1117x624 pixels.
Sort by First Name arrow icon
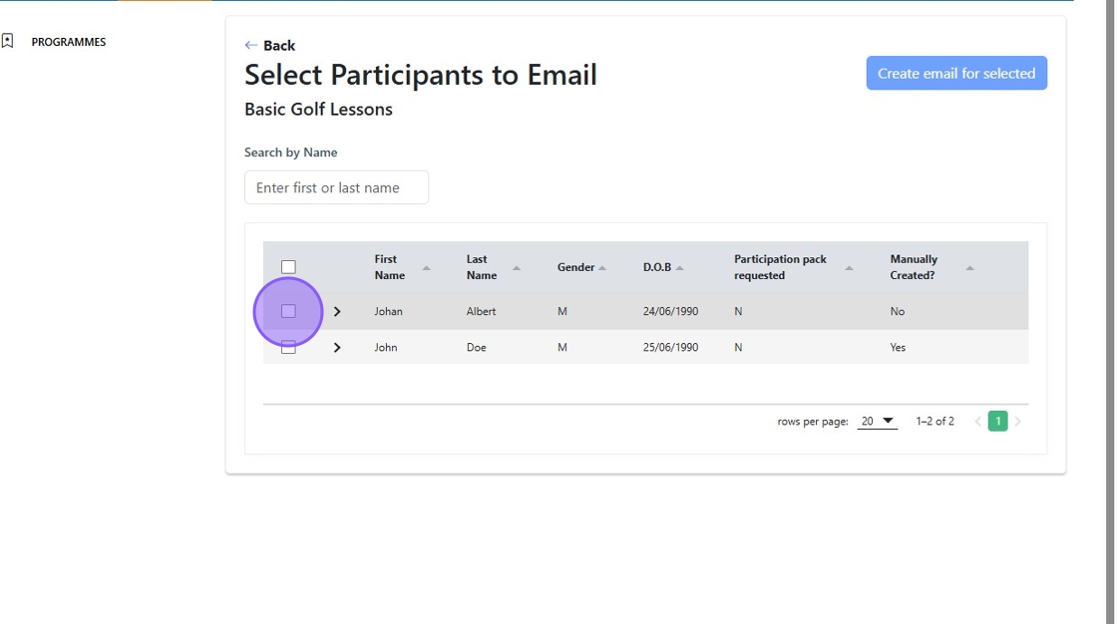click(427, 268)
